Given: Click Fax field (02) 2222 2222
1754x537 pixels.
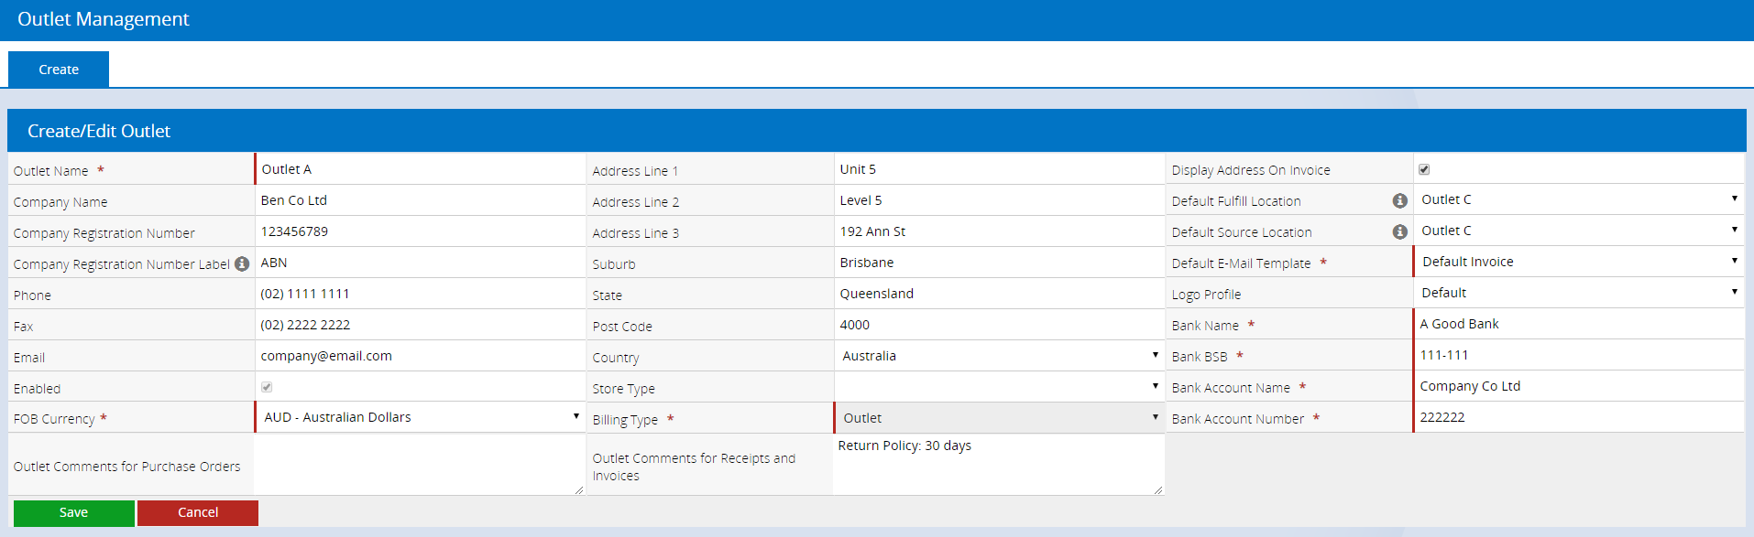Looking at the screenshot, I should click(421, 325).
